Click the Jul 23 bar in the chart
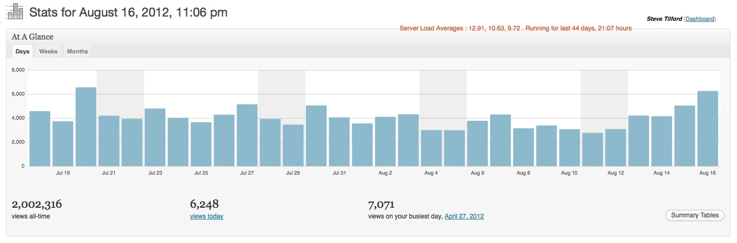Viewport: 737px width, 243px height. 155,137
